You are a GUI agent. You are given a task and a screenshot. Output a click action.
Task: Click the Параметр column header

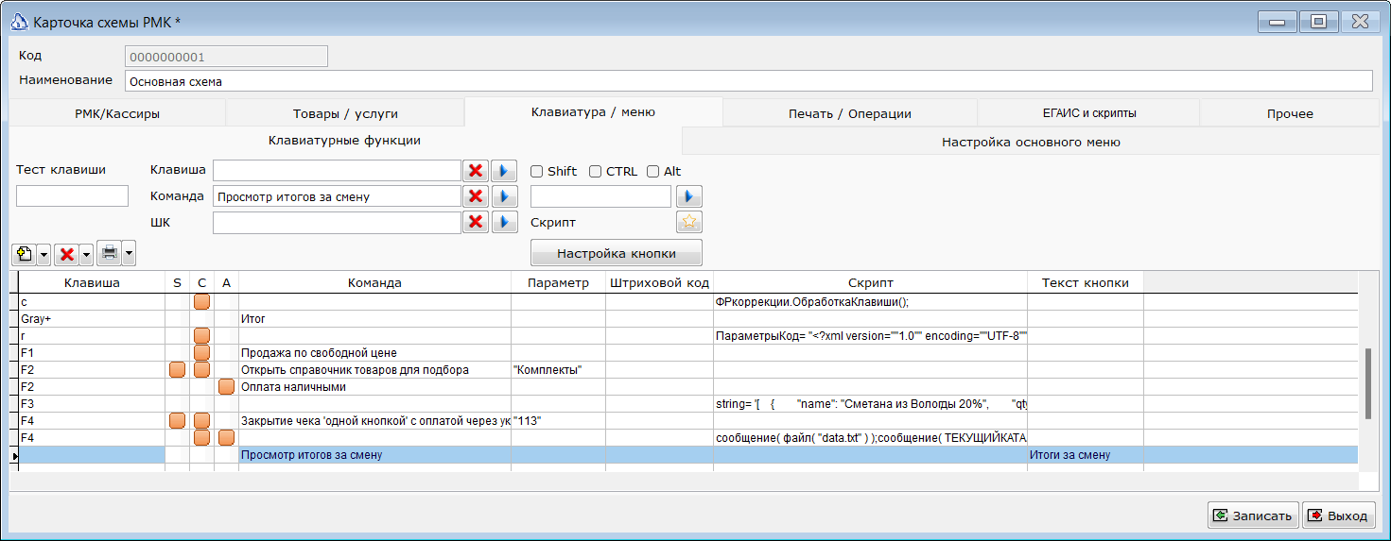pos(558,282)
